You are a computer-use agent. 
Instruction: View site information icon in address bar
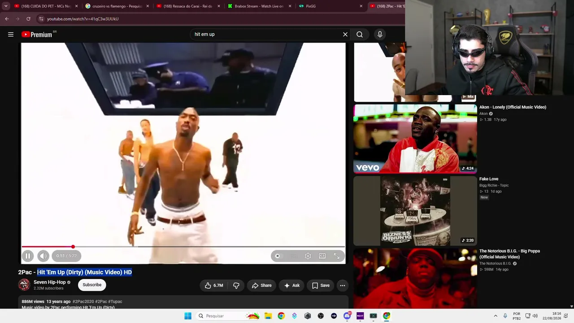click(x=41, y=19)
